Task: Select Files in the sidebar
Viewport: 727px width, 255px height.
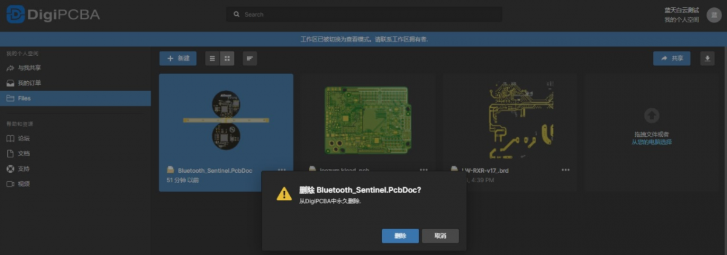Action: click(75, 98)
